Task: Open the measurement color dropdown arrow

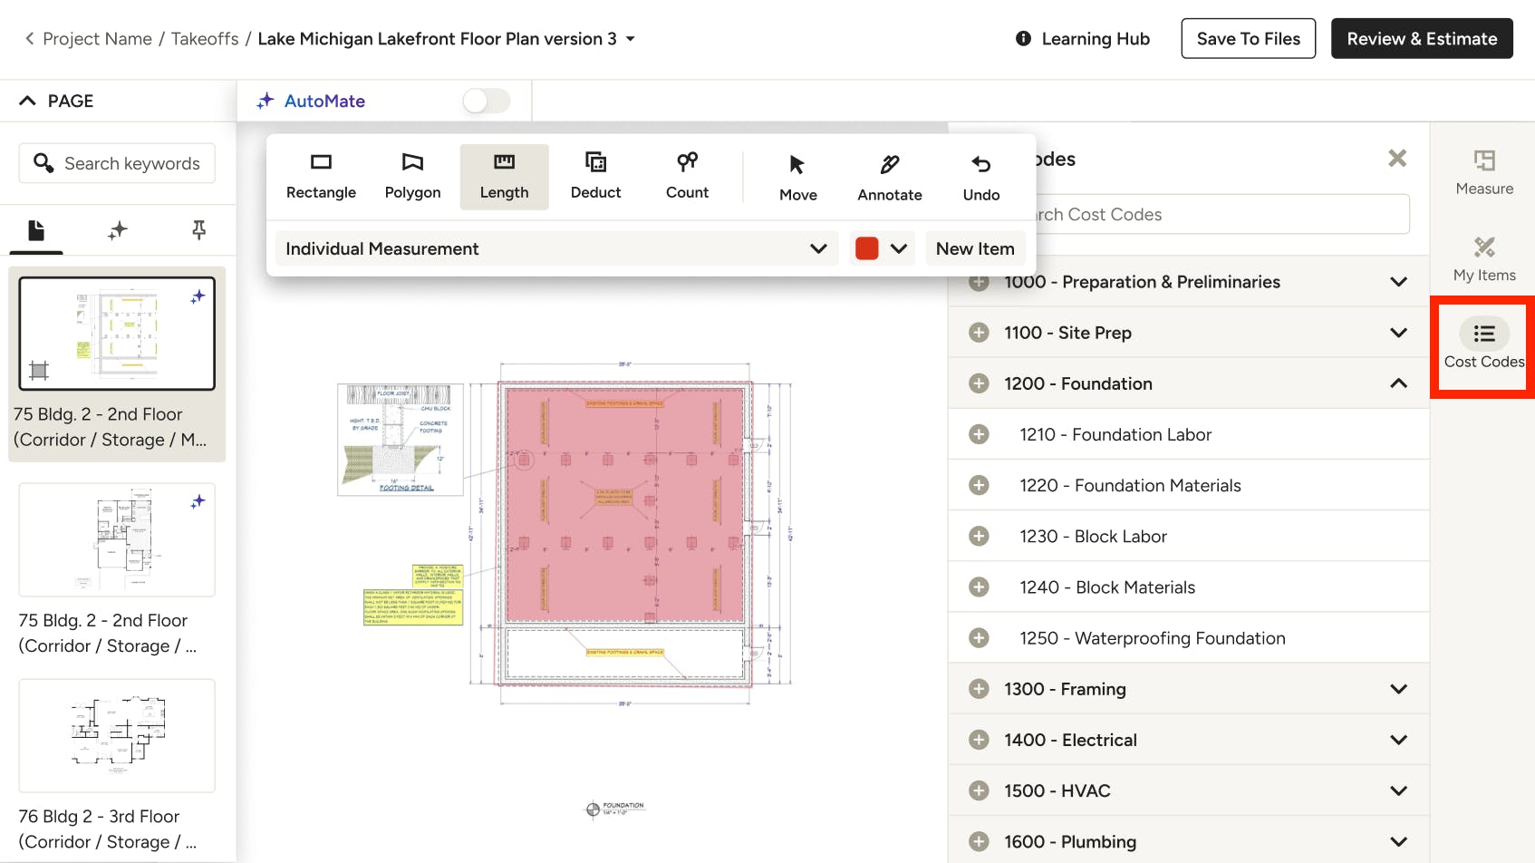Action: pyautogui.click(x=899, y=248)
